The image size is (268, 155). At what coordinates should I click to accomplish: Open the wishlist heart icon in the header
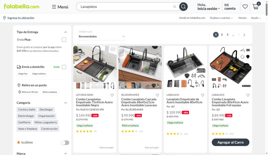[x=245, y=7]
